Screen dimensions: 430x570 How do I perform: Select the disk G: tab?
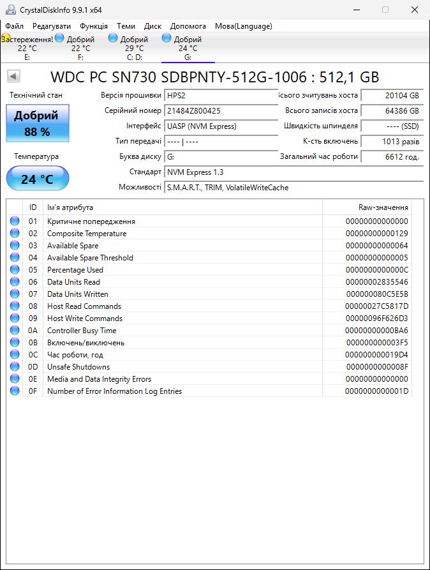tap(188, 48)
